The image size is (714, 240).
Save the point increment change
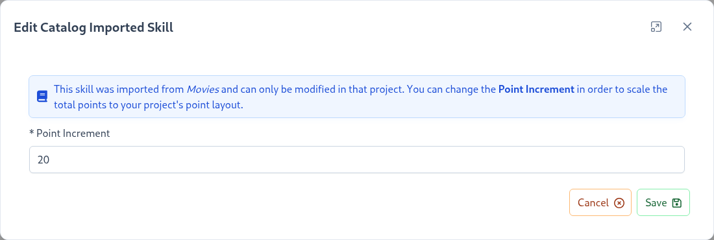663,202
